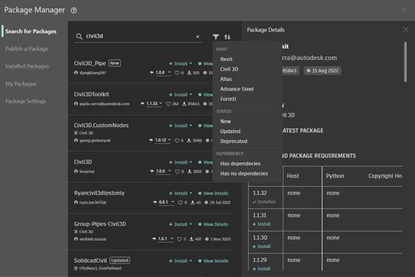415x277 pixels.
Task: Select the Civil3D levantai package title
Action: click(x=83, y=162)
